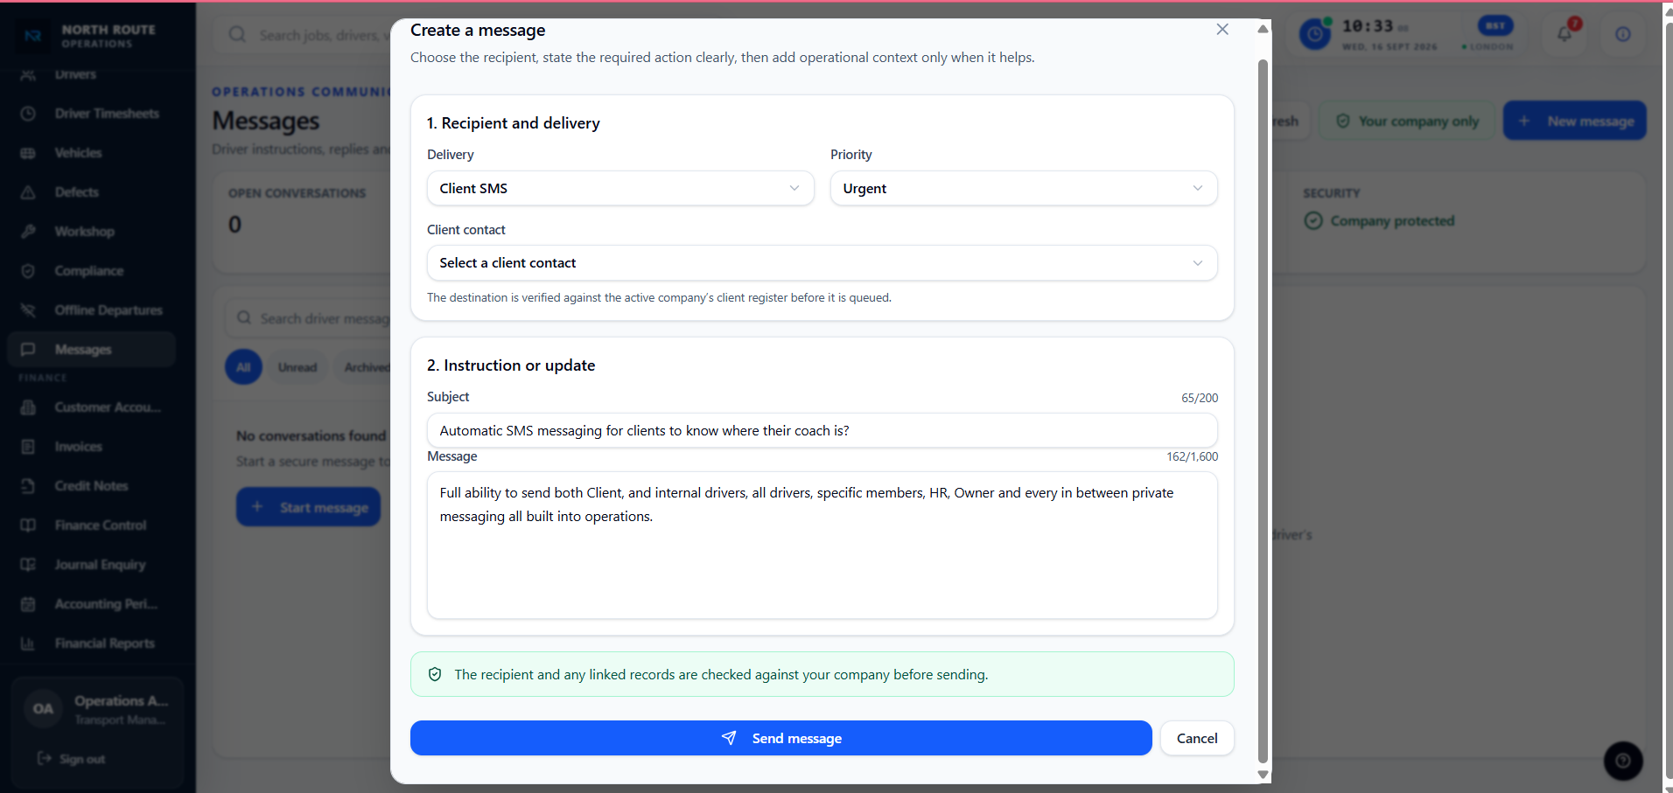The width and height of the screenshot is (1673, 793).
Task: Open the Operations A... user profile card
Action: (x=97, y=709)
